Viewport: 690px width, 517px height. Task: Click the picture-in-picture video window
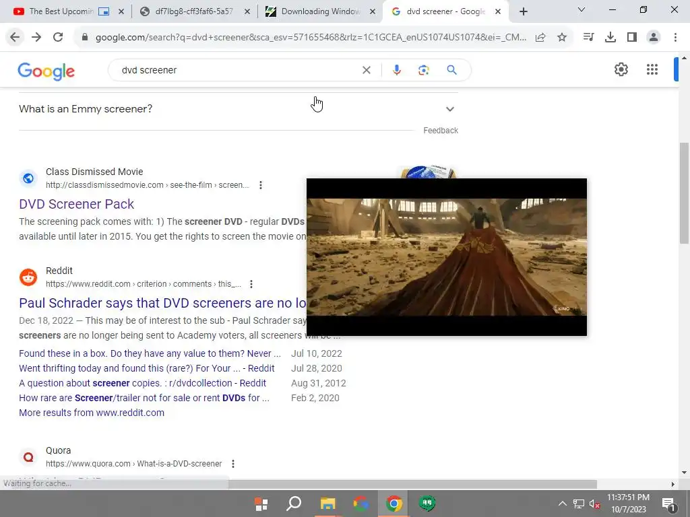(x=447, y=257)
